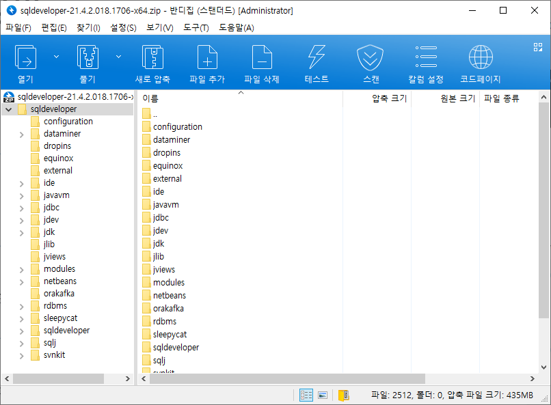The image size is (551, 405).
Task: Expand the ide tree node
Action: pos(21,184)
